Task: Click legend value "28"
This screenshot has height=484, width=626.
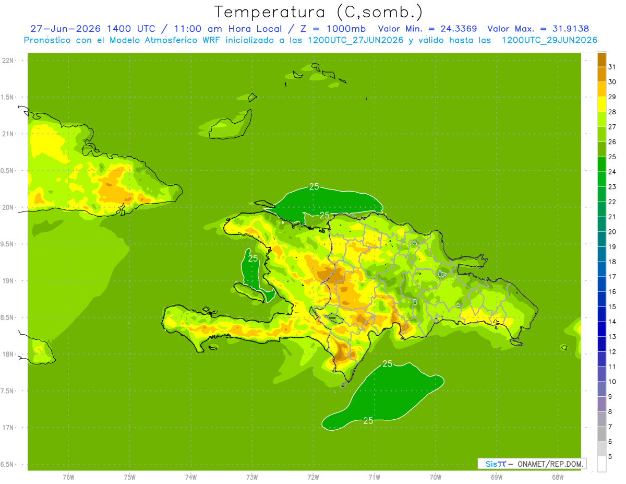Action: [612, 112]
